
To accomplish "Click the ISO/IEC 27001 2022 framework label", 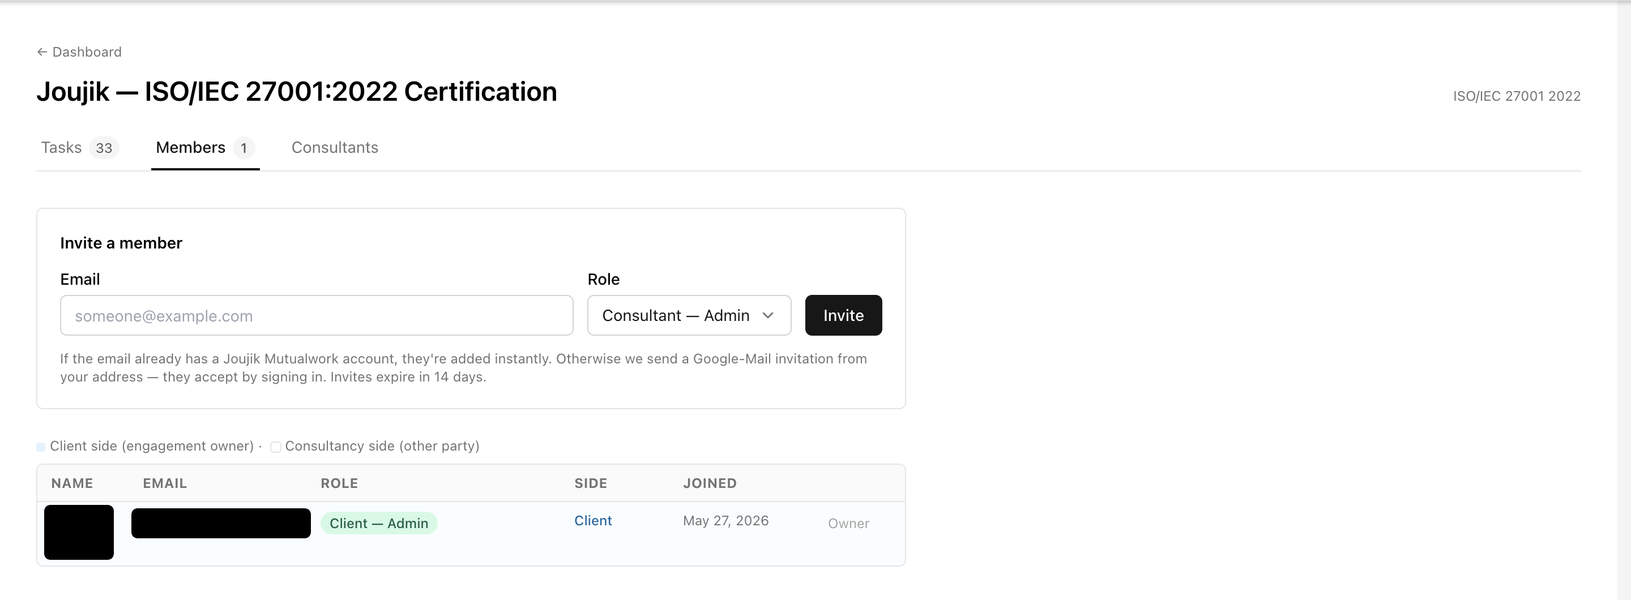I will (x=1517, y=96).
